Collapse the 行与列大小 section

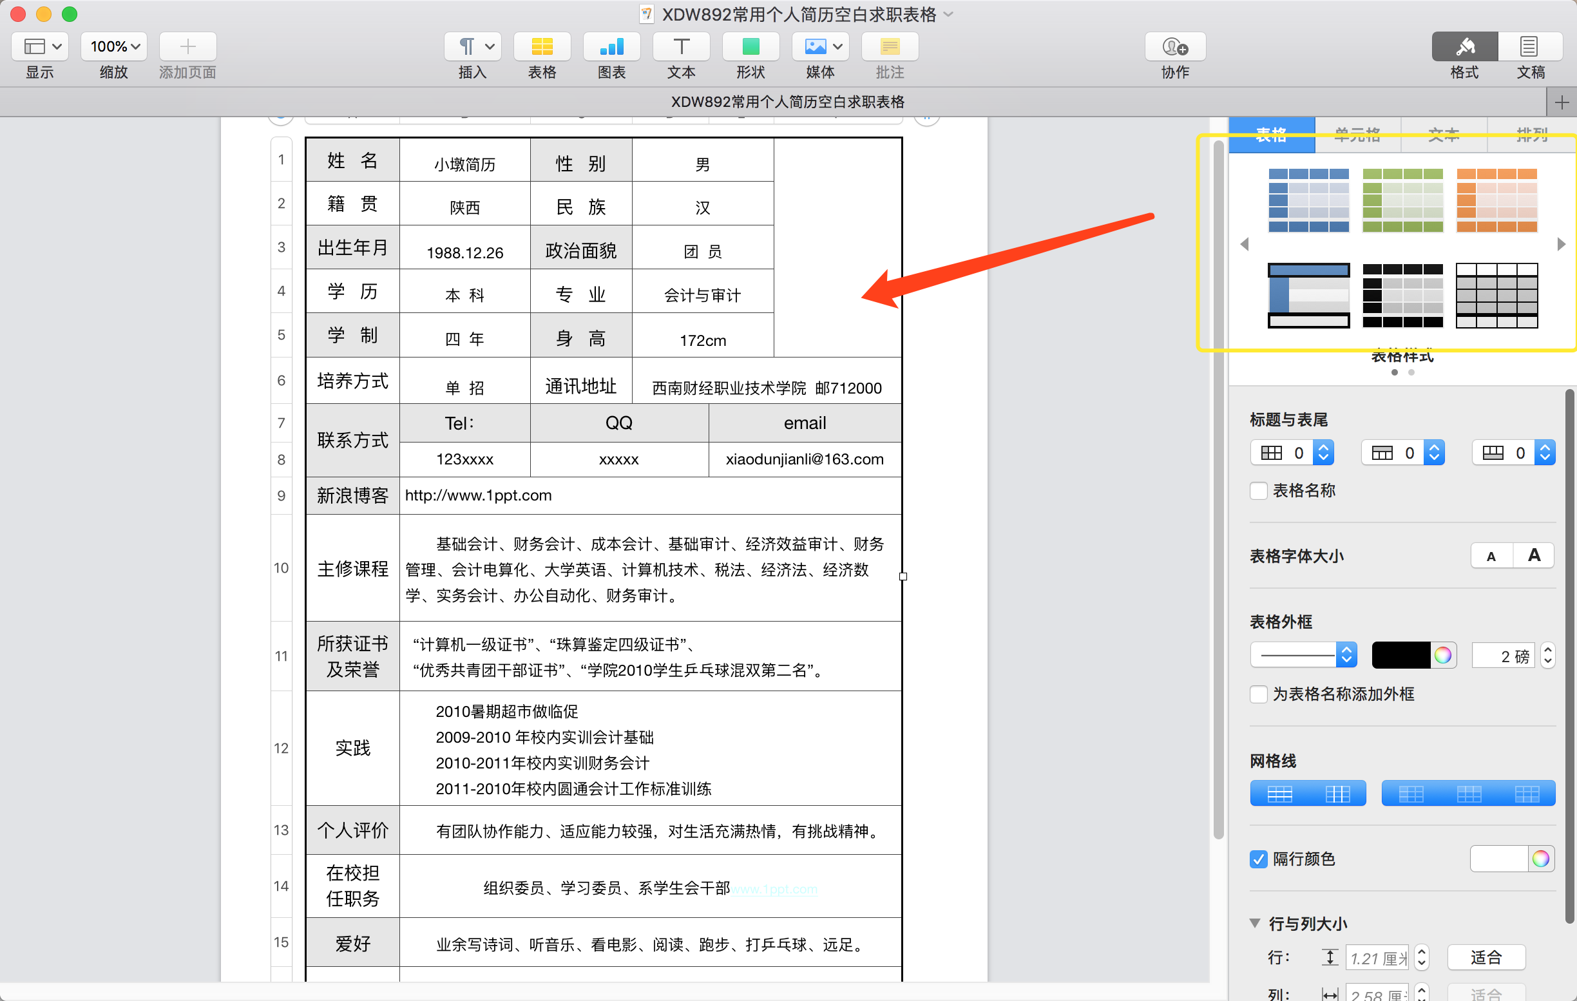[x=1254, y=923]
